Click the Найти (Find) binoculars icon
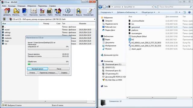 click(50, 12)
